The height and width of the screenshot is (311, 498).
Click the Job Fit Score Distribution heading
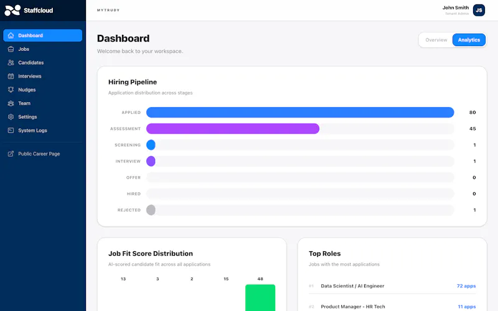(x=151, y=254)
